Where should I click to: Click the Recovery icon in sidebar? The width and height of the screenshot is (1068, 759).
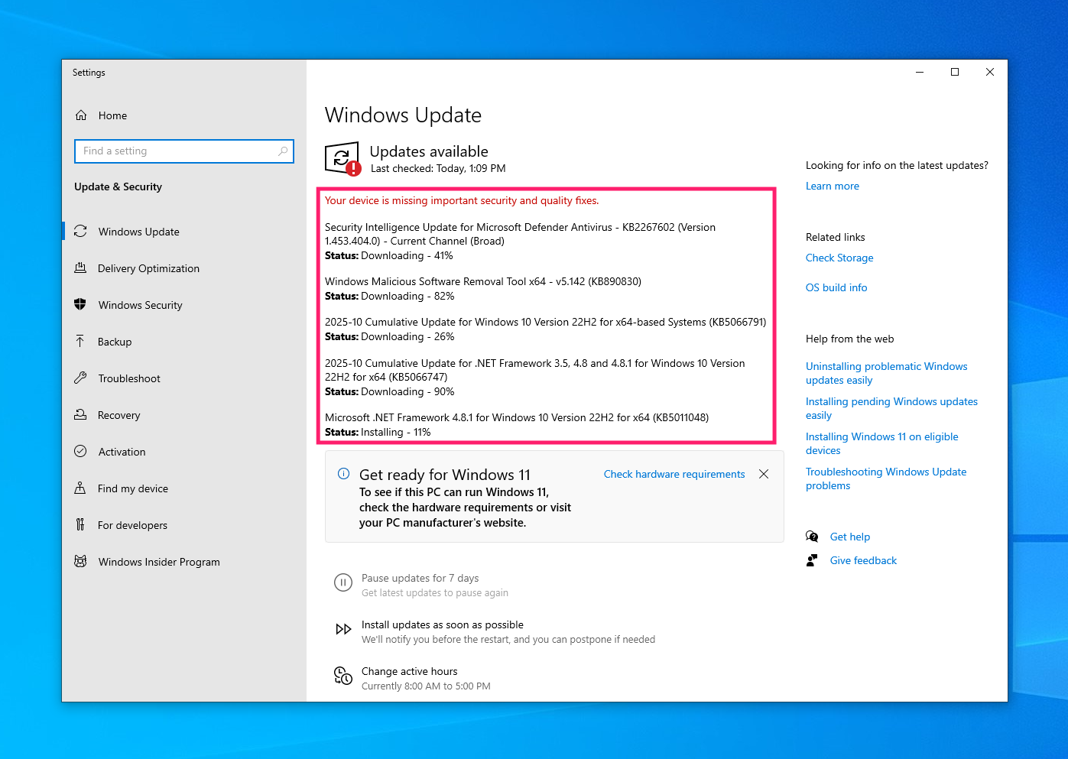[80, 414]
